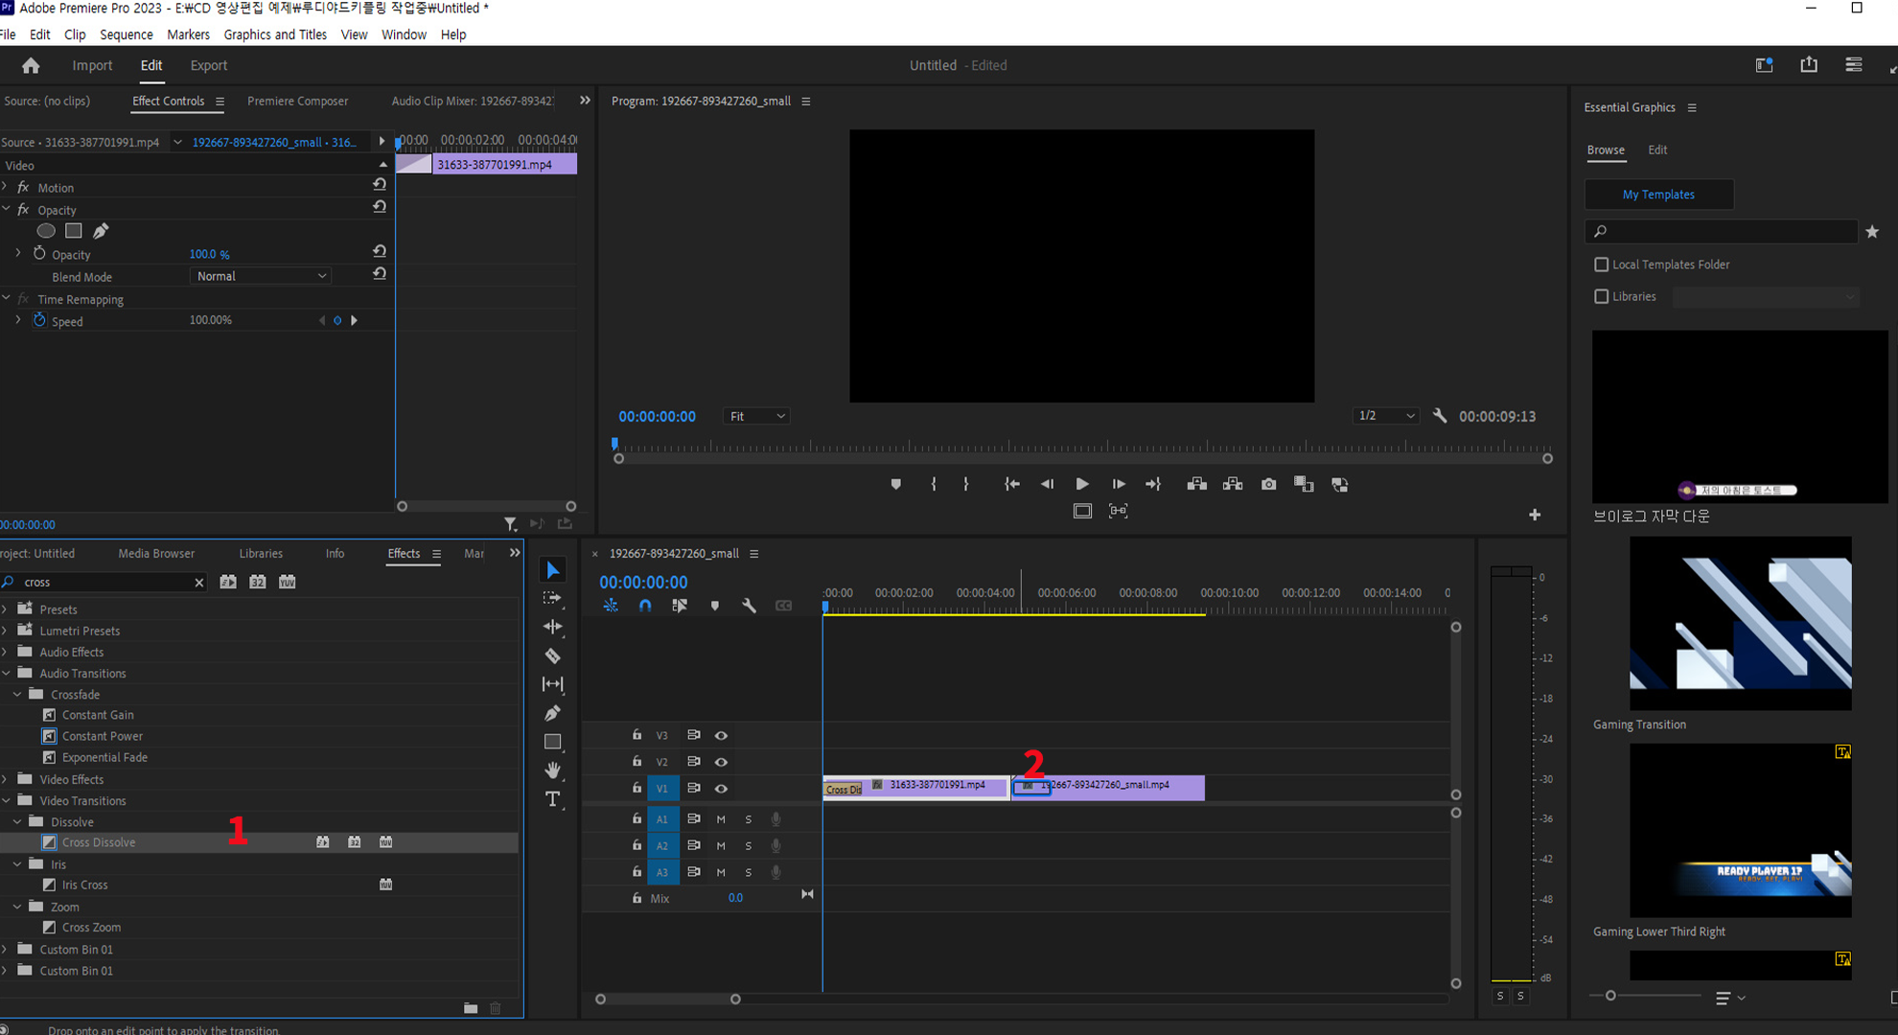The width and height of the screenshot is (1898, 1035).
Task: Toggle V2 track output eye icon
Action: [x=721, y=762]
